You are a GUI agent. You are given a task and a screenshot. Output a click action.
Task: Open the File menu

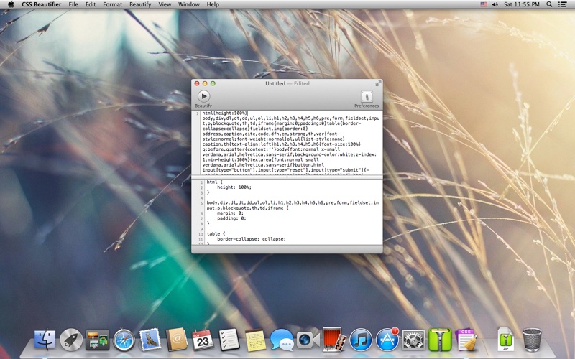pyautogui.click(x=73, y=4)
